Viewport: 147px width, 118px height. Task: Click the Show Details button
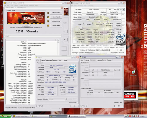[x=56, y=25]
